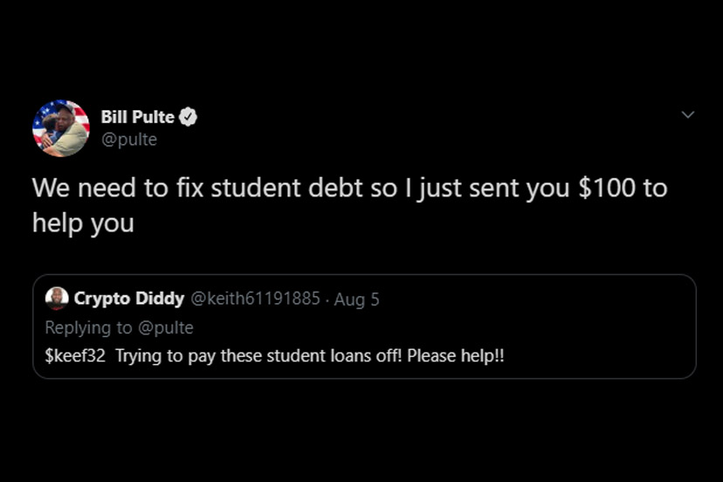This screenshot has height=482, width=723.
Task: Click Bill Pulte's profile picture
Action: click(60, 127)
